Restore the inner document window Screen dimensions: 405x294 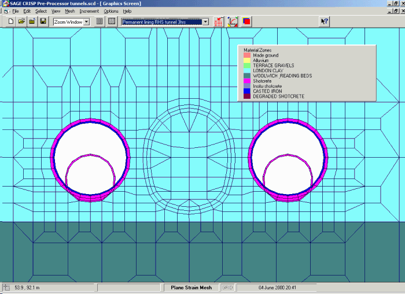396,11
